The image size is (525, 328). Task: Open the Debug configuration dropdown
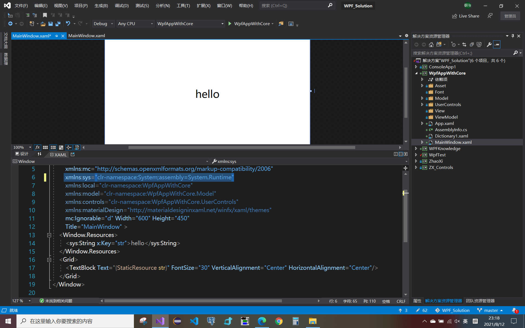click(103, 24)
